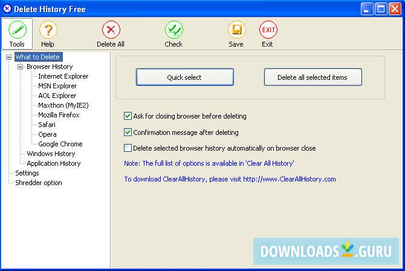Select What to Delete in the tree
Screen dimensions: 405x271
click(39, 57)
